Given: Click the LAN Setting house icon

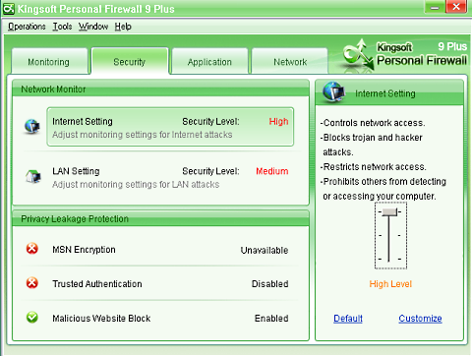Looking at the screenshot, I should [x=33, y=176].
